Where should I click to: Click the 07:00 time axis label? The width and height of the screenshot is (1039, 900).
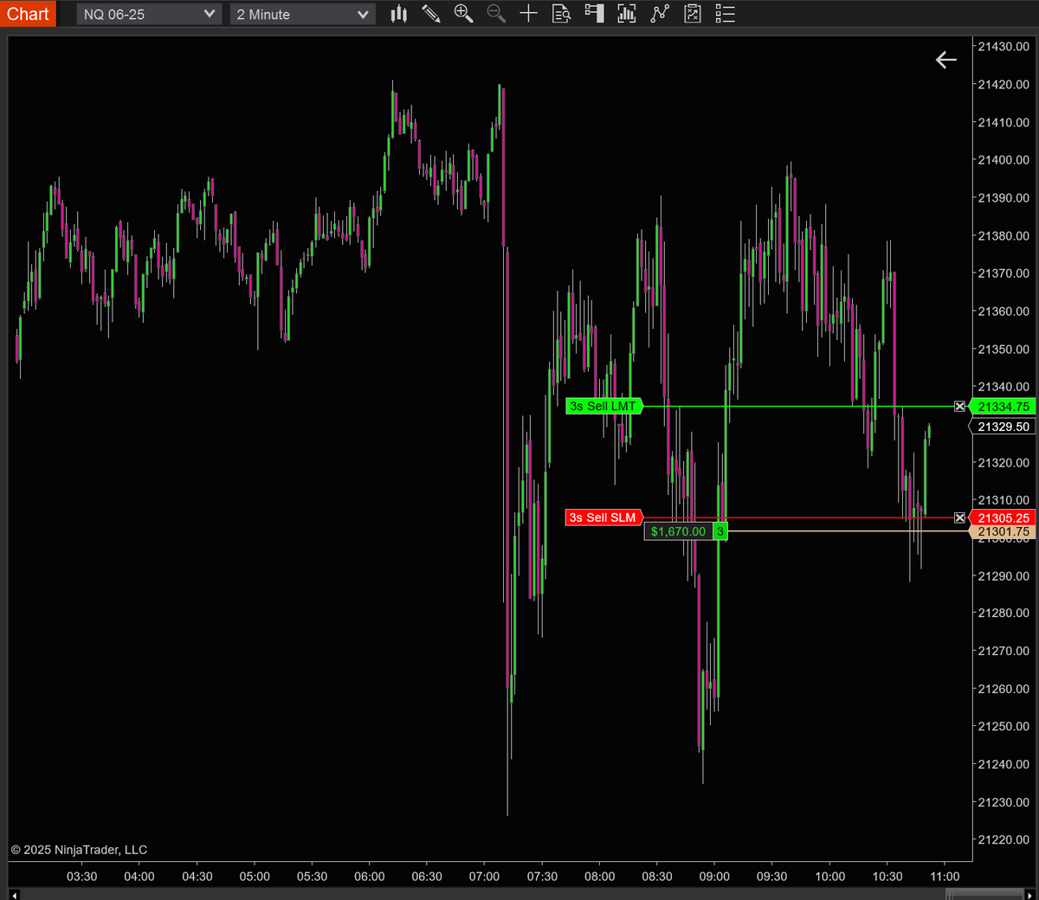(x=484, y=877)
